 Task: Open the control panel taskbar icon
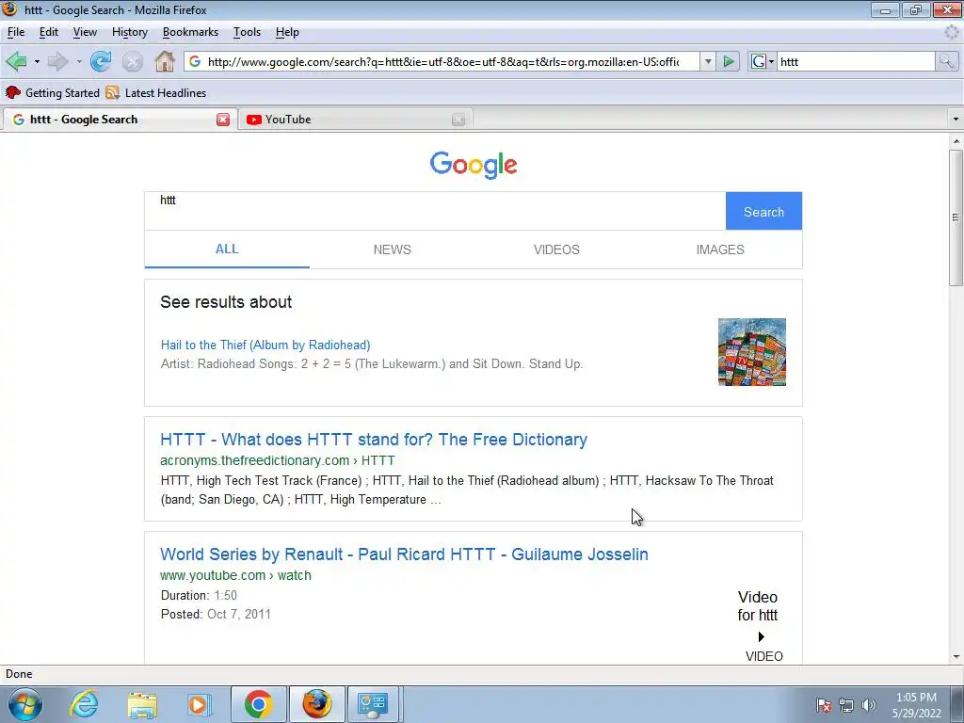373,704
